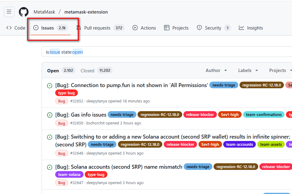Click type-bug label on pump.fun issue
Image resolution: width=292 pixels, height=194 pixels.
[x=66, y=93]
